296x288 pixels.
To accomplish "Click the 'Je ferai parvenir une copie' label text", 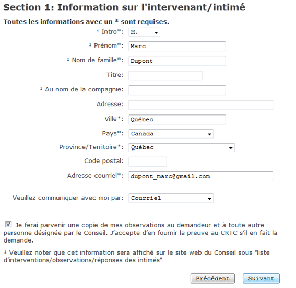I will coord(140,233).
